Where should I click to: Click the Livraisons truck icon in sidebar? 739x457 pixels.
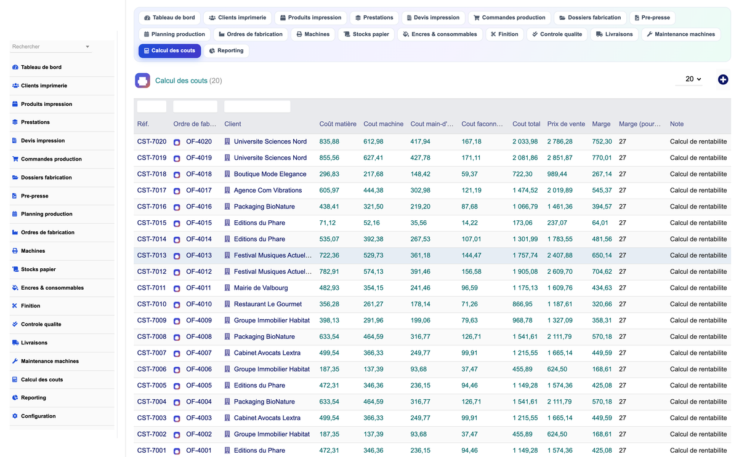point(15,343)
